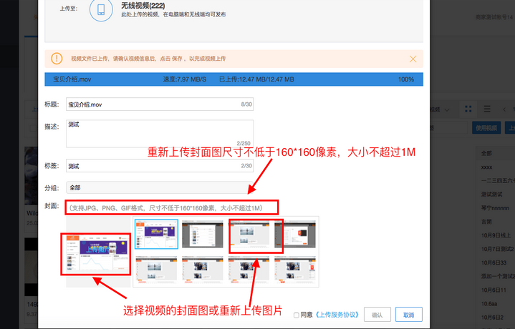Tick the 同意 agreement checkbox
The height and width of the screenshot is (329, 515).
297,315
